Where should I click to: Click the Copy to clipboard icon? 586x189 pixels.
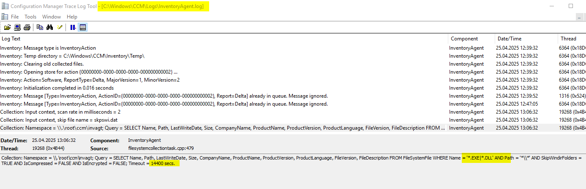[40, 27]
